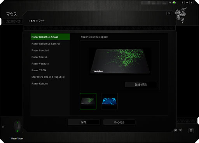Open the hamburger menu icon
The width and height of the screenshot is (199, 143).
pyautogui.click(x=191, y=131)
